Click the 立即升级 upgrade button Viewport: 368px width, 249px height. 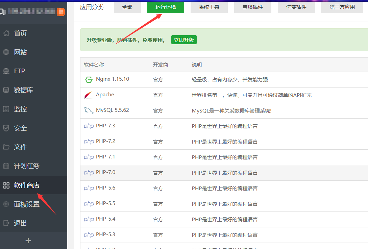point(184,40)
